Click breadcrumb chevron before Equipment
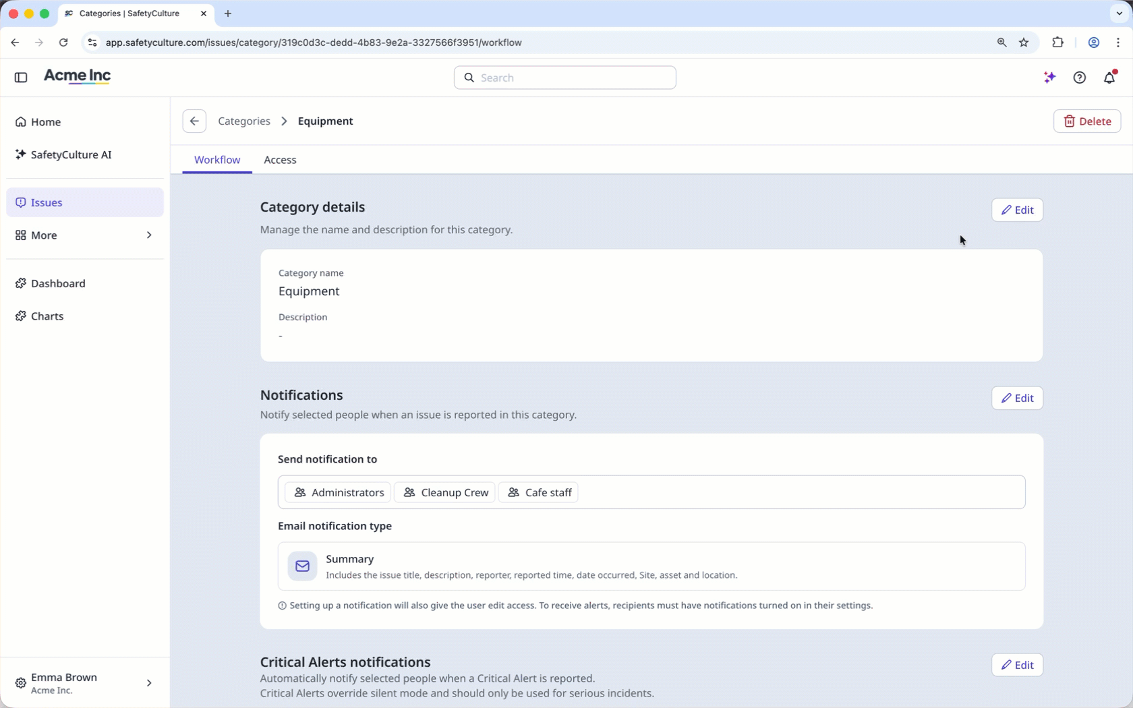The height and width of the screenshot is (708, 1133). pos(284,121)
